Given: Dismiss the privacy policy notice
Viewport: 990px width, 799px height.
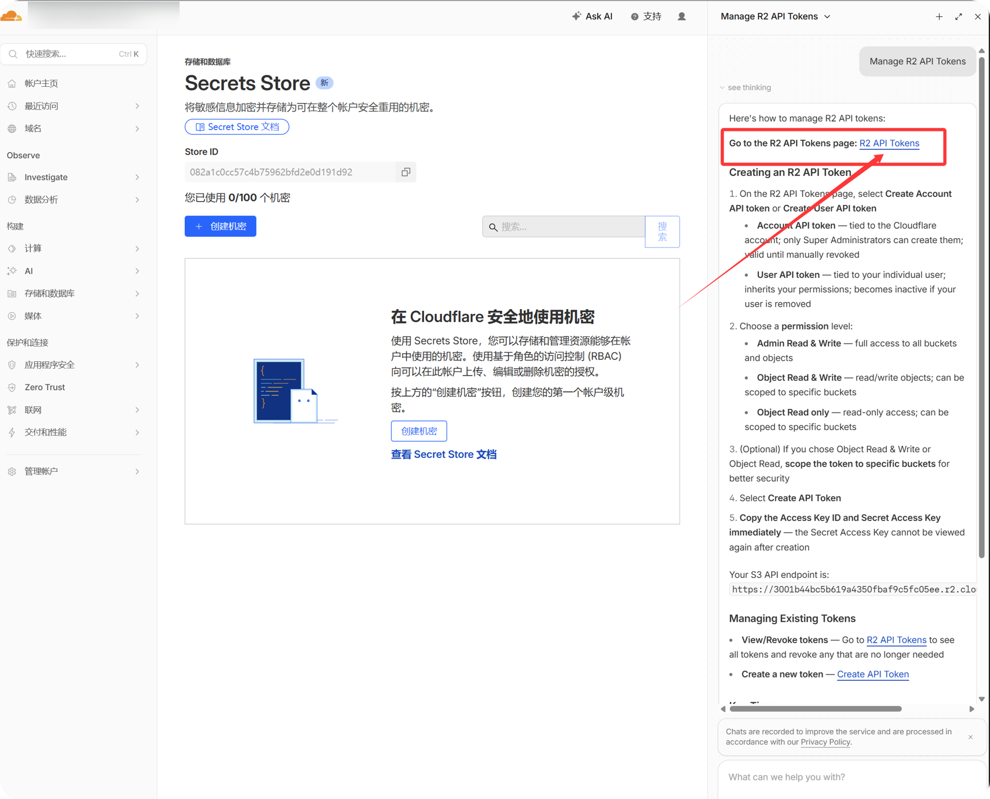Looking at the screenshot, I should [x=970, y=737].
